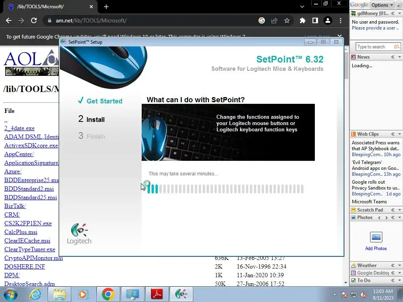Click the Google Desktop gadget icon
This screenshot has height=302, width=403.
pyautogui.click(x=354, y=273)
